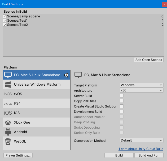Click the Unity logo on the selected platform row

[66, 75]
